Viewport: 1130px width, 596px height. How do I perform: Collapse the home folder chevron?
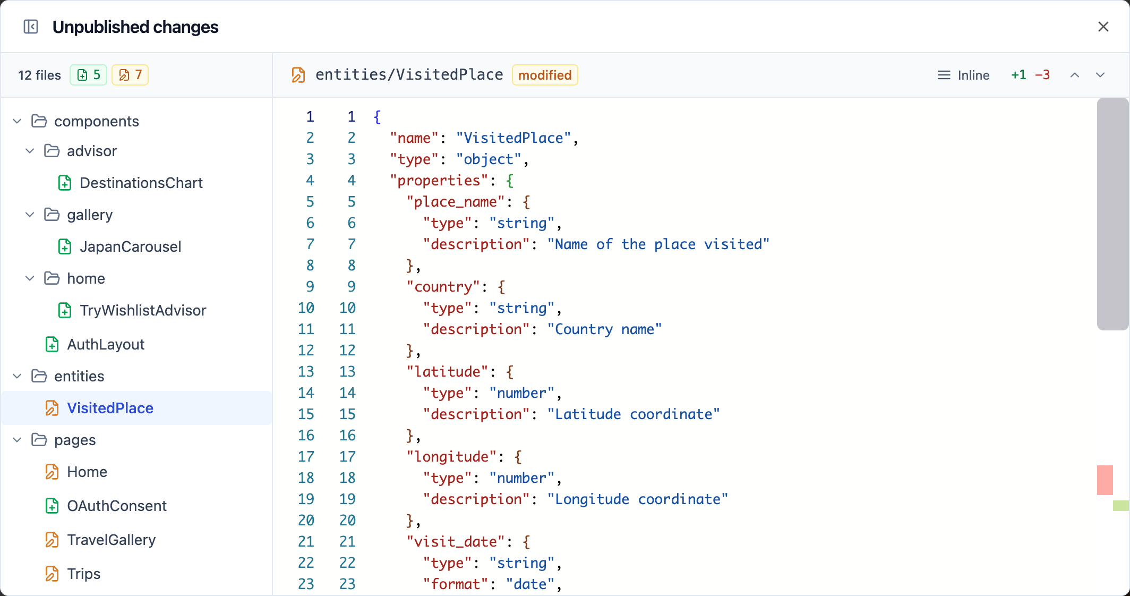(x=30, y=278)
